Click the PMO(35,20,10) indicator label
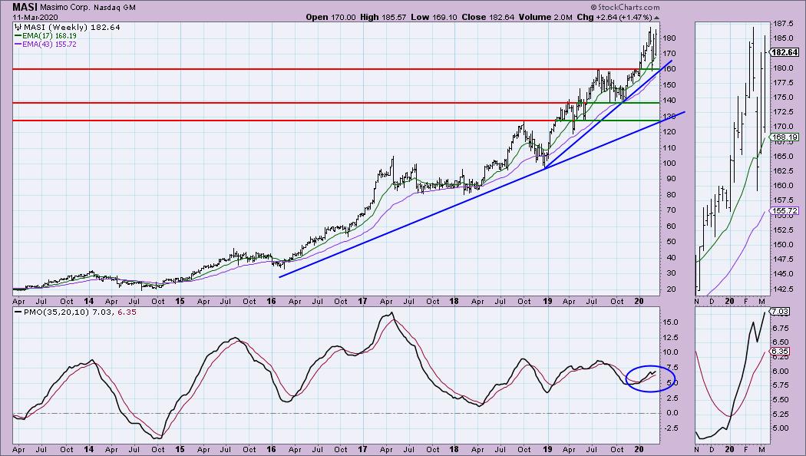Screen dimensions: 806x456 [55, 312]
